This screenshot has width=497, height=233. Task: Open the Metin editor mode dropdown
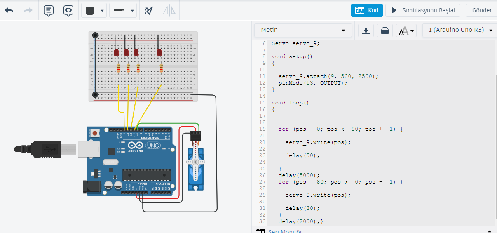(x=303, y=30)
